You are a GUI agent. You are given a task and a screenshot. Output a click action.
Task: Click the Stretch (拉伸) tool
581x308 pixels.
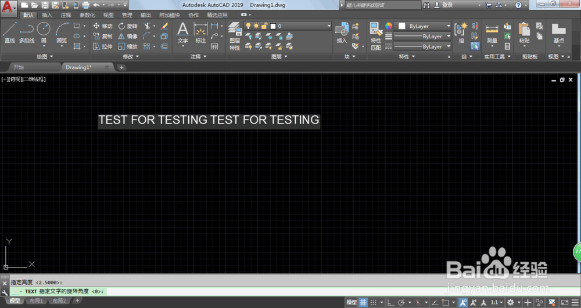pos(103,46)
